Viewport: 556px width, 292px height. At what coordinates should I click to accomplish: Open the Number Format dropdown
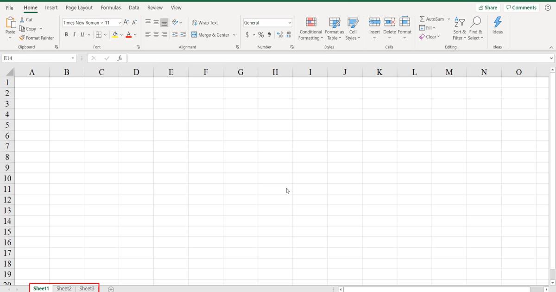(x=290, y=22)
